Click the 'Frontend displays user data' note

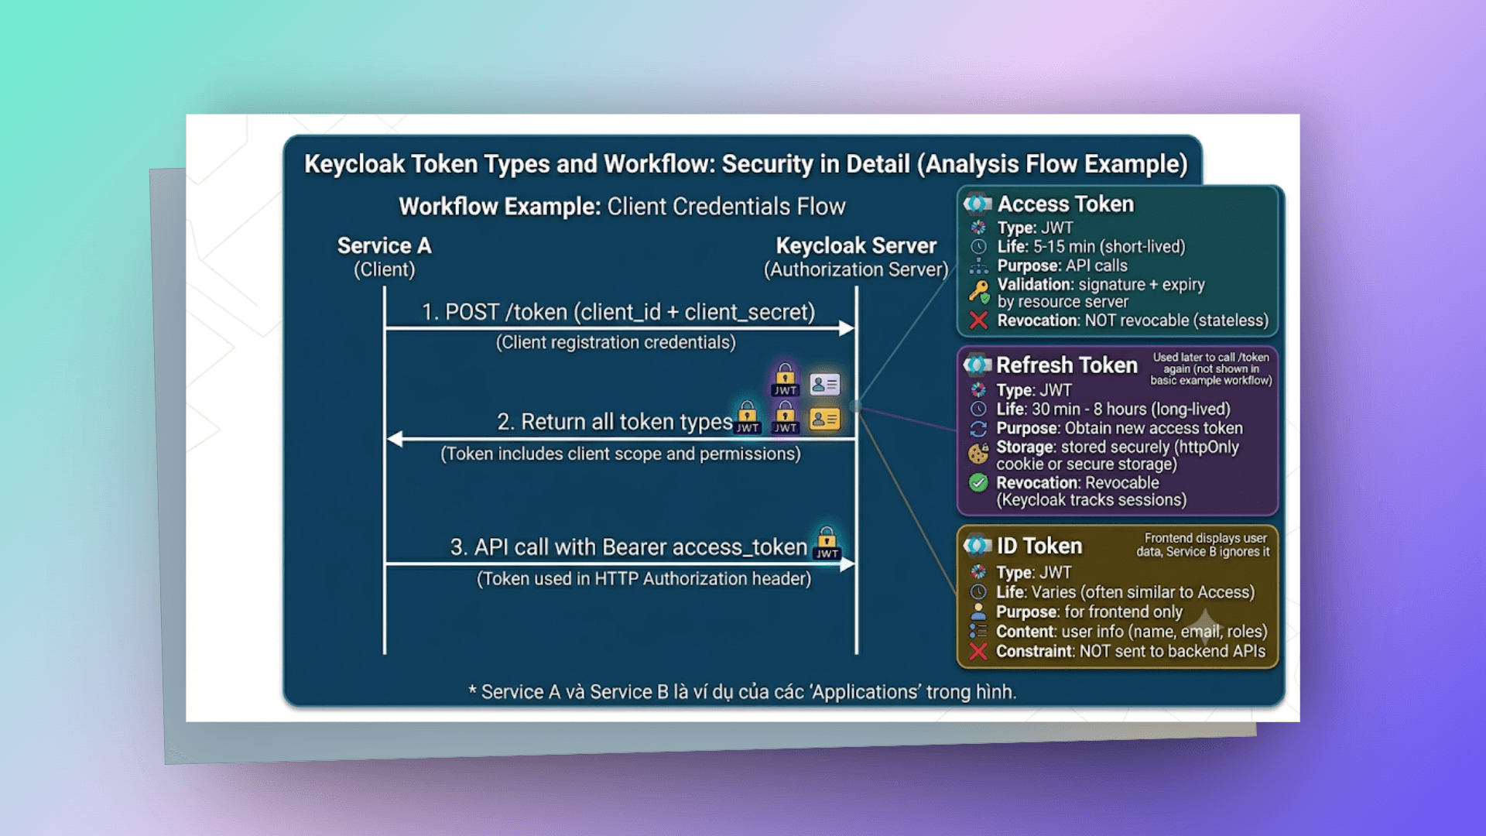(1203, 545)
